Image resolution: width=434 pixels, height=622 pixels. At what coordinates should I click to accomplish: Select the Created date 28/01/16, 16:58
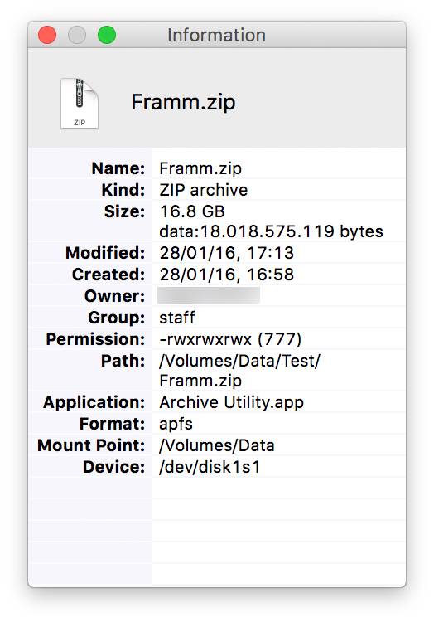(226, 275)
